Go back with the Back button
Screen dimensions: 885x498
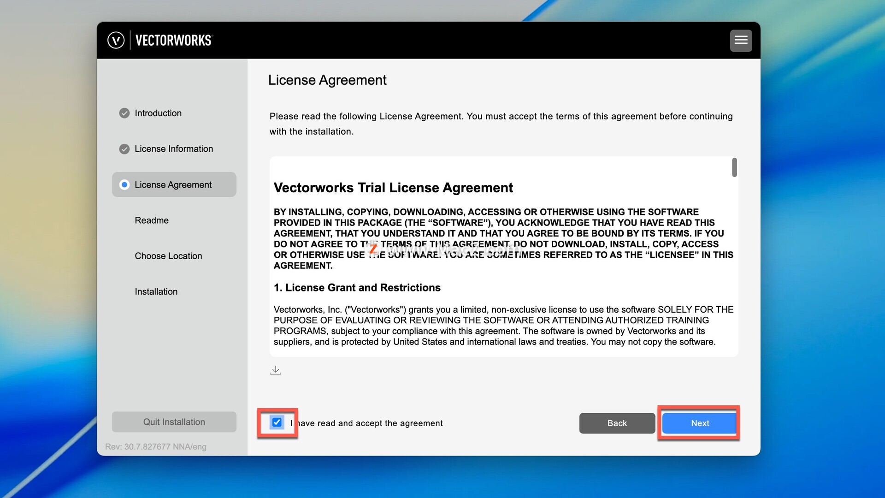(617, 423)
